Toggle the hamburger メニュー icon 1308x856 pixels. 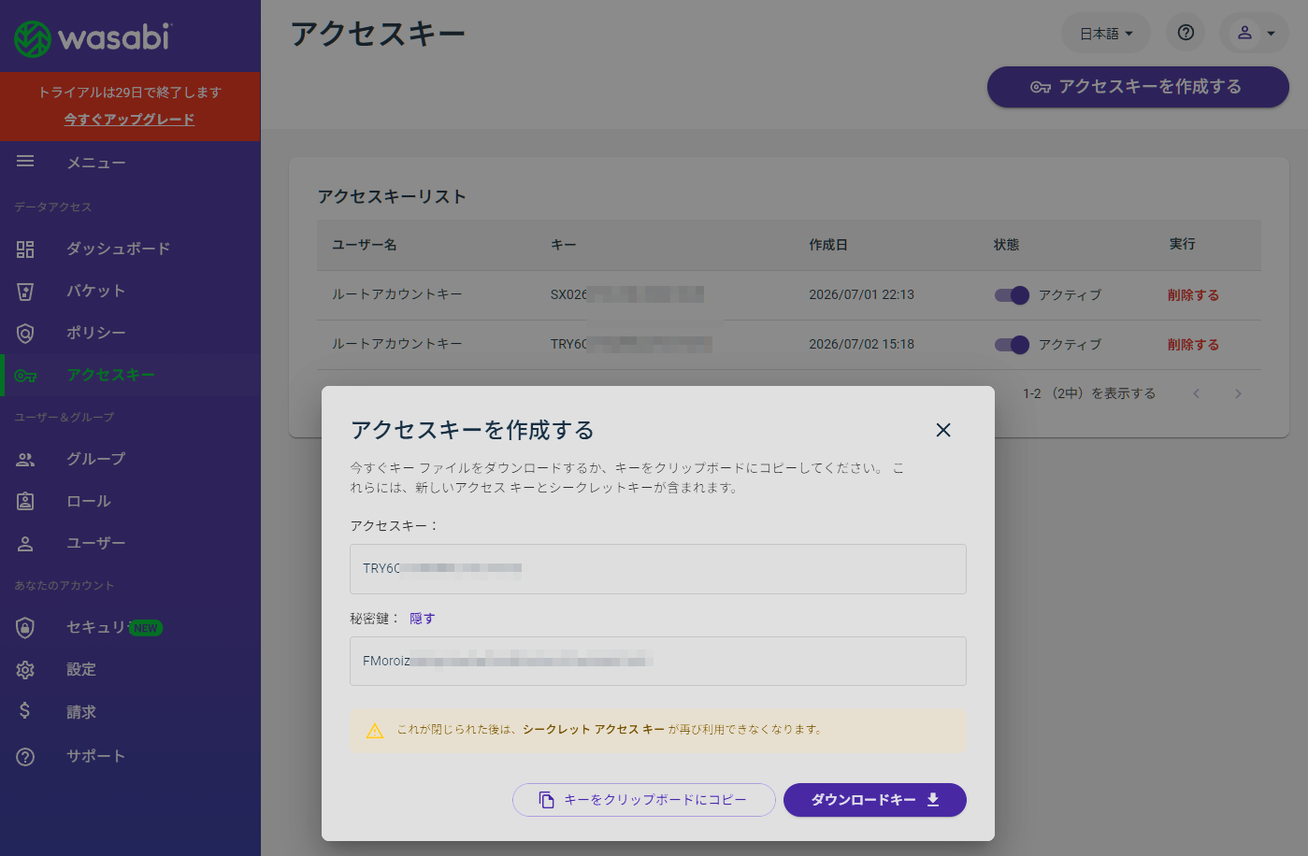(x=25, y=162)
